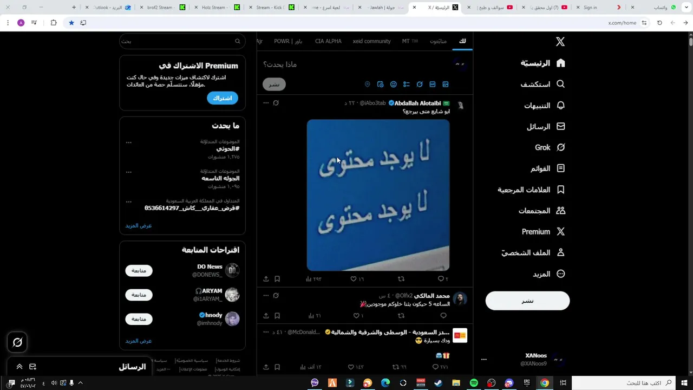The height and width of the screenshot is (390, 693).
Task: Open options for الجوله التاسعه trend
Action: pos(129,172)
